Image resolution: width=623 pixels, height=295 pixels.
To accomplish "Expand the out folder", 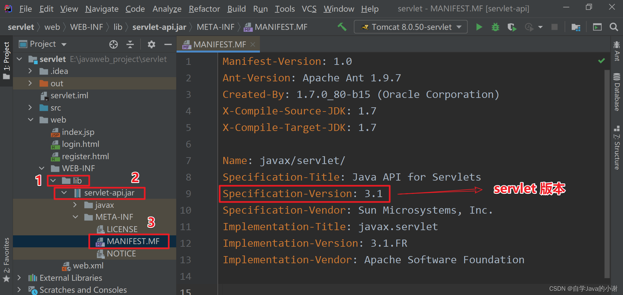I will pyautogui.click(x=30, y=83).
